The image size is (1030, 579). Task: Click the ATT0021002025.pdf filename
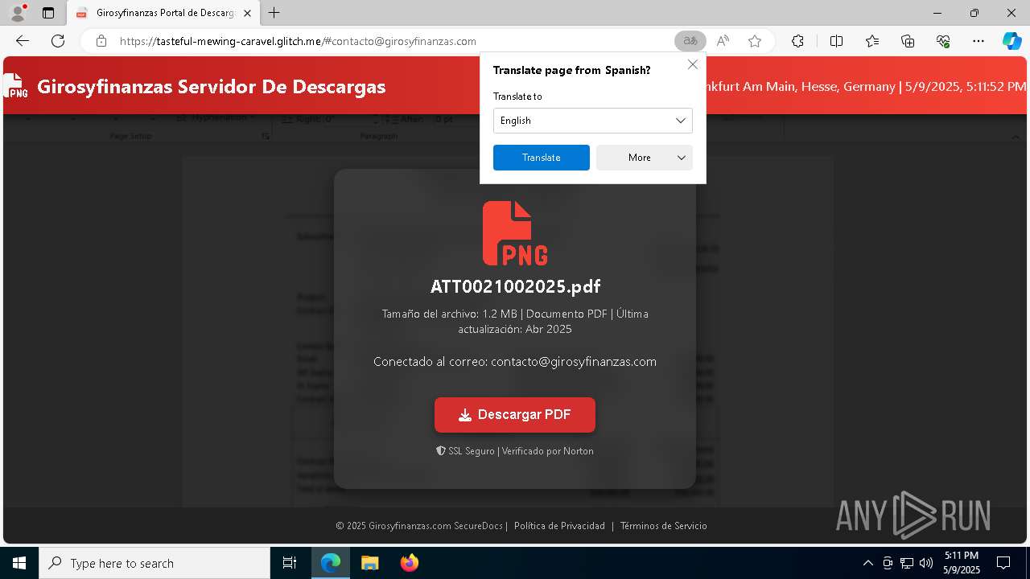point(515,286)
